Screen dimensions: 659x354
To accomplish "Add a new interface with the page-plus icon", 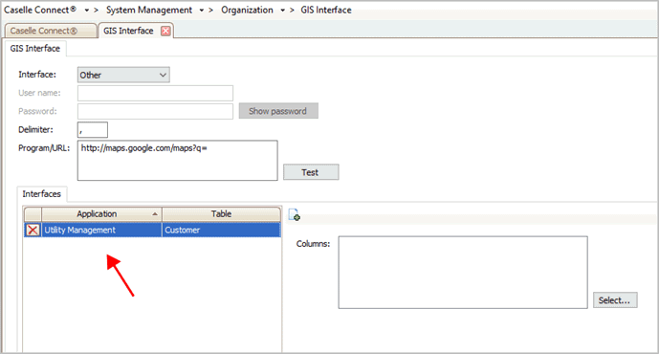I will point(295,215).
